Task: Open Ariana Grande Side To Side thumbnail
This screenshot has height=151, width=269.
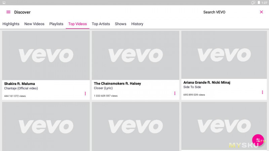Action: [x=225, y=55]
